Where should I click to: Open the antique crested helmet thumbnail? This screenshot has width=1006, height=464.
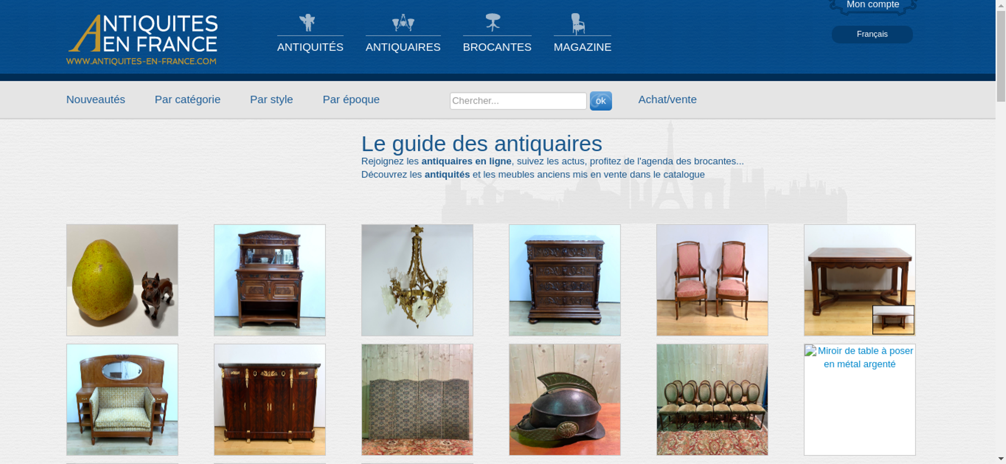[565, 400]
